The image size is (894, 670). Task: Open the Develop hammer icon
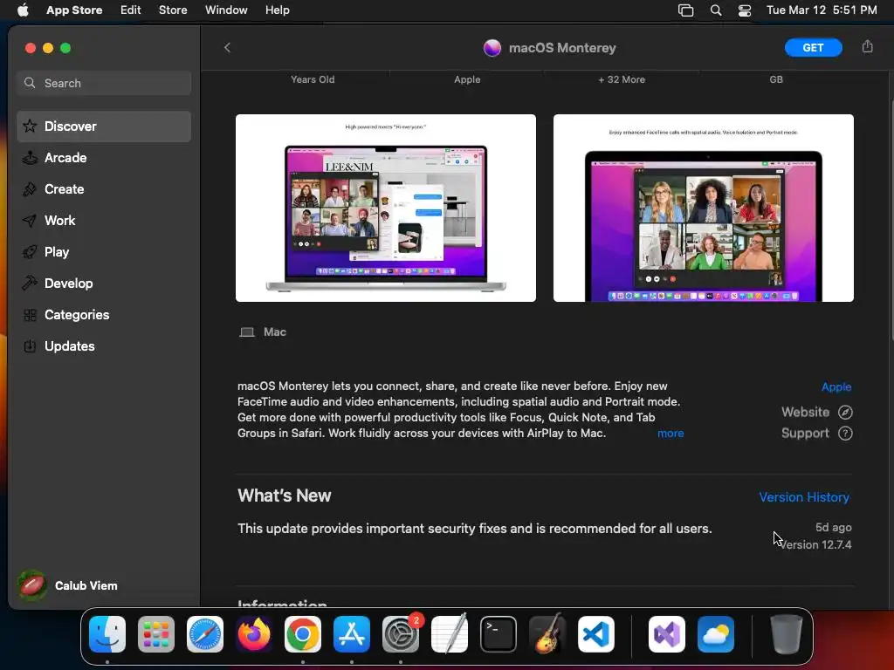tap(30, 284)
